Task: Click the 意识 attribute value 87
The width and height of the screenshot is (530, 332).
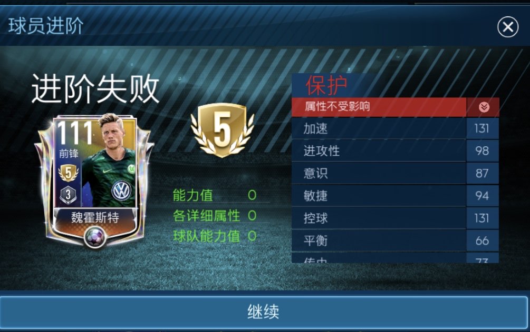Action: pos(482,174)
